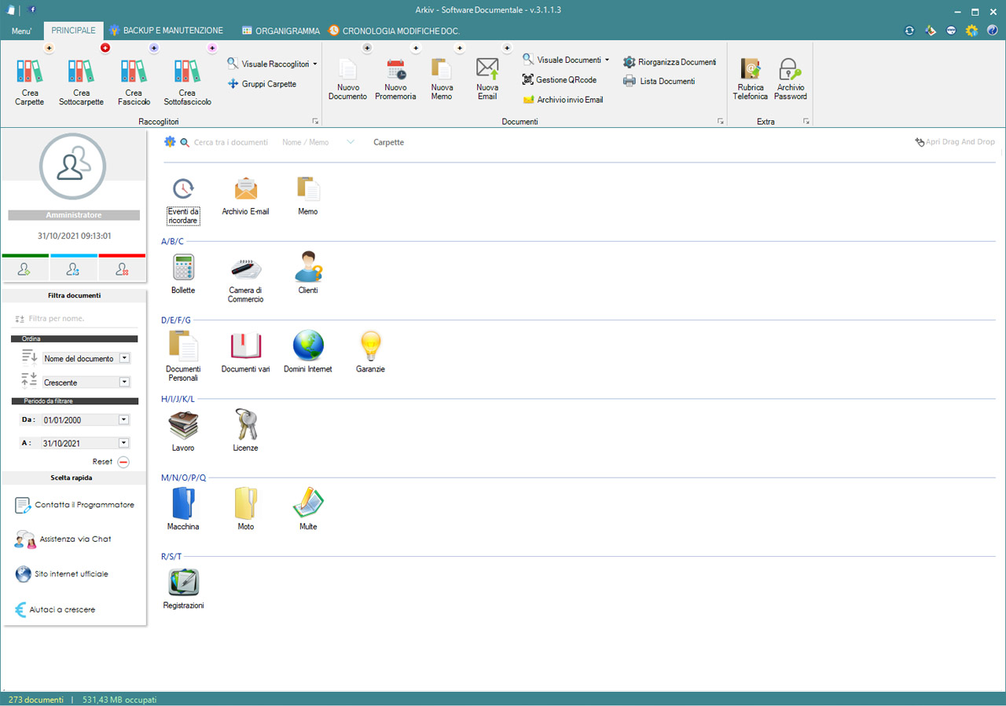Click the Nuova Memo icon
The image size is (1006, 706).
[x=442, y=69]
